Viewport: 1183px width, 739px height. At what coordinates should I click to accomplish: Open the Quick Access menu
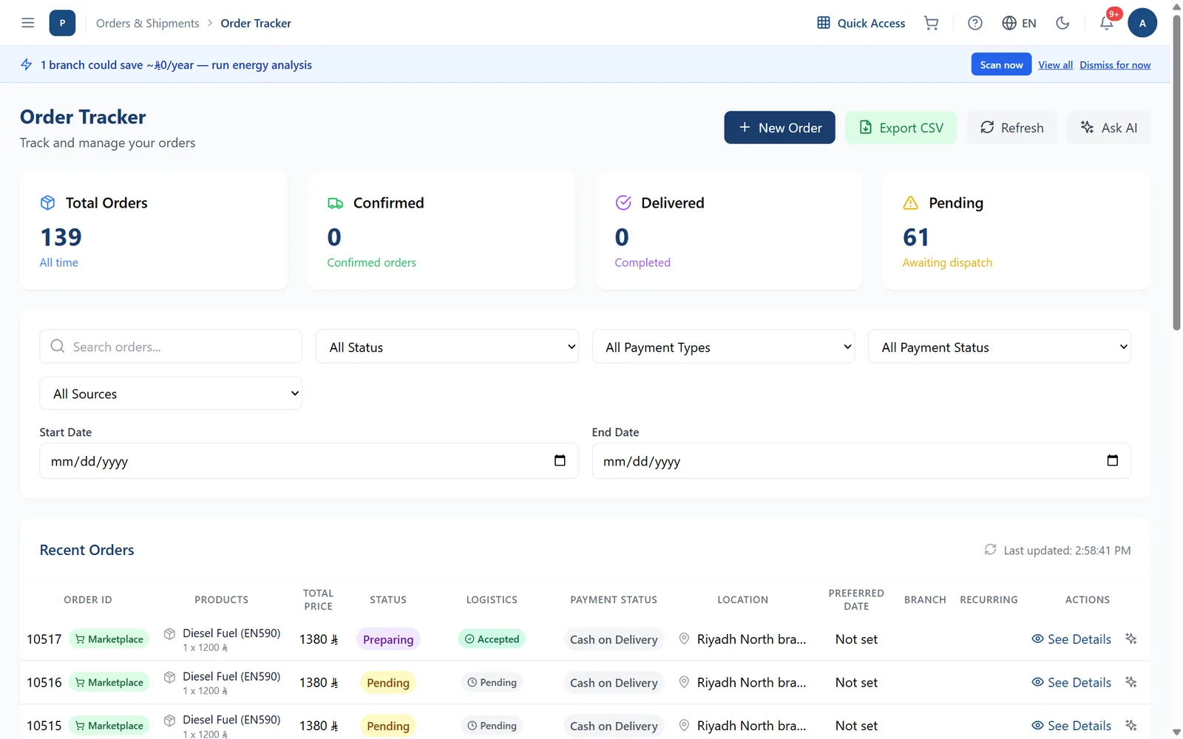(x=861, y=23)
